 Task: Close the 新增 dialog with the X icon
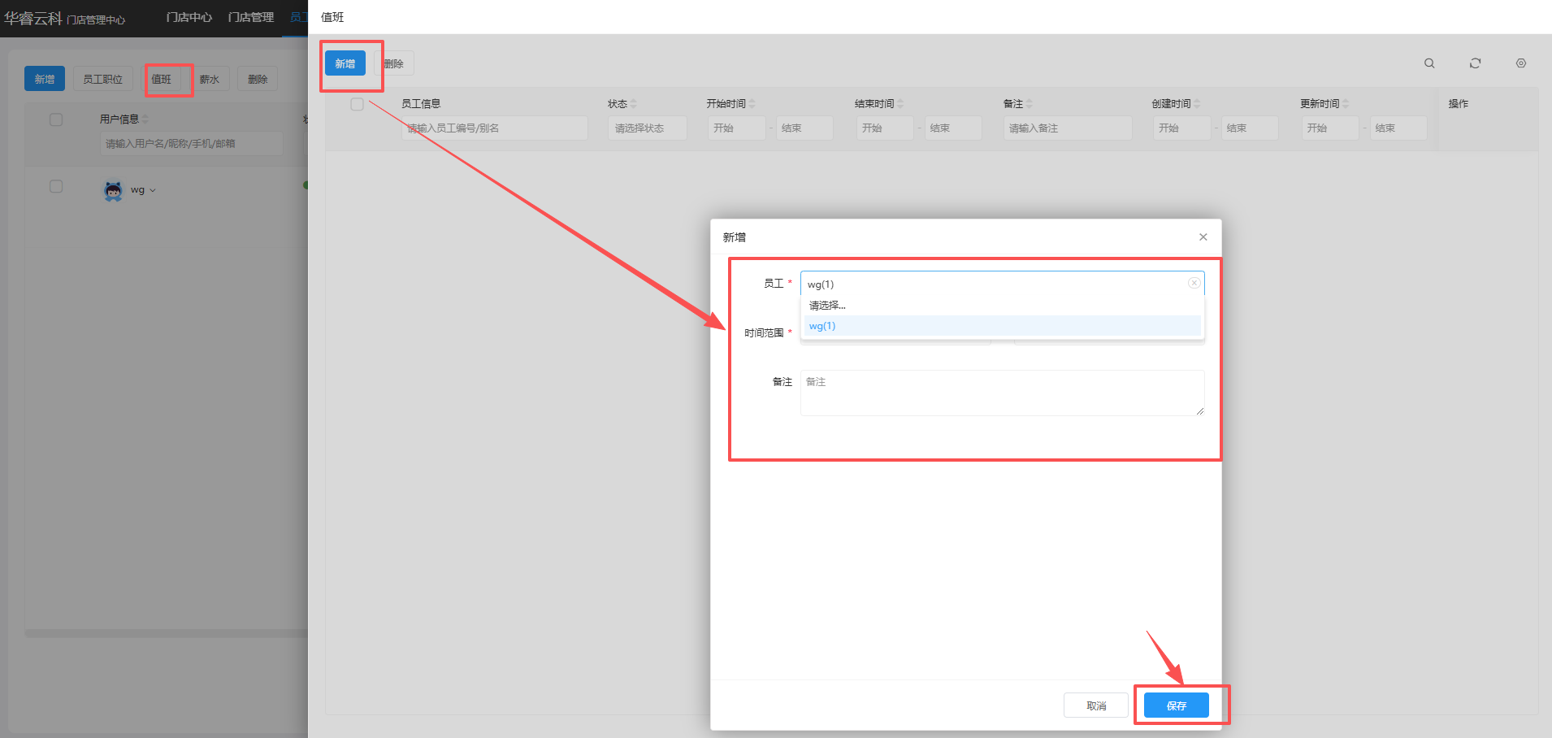(1203, 237)
